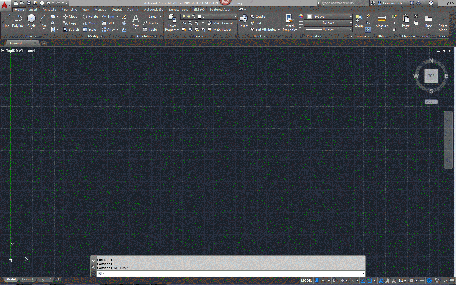This screenshot has height=285, width=456.
Task: Open the annotation scale 1:1 dropdown
Action: [x=402, y=281]
